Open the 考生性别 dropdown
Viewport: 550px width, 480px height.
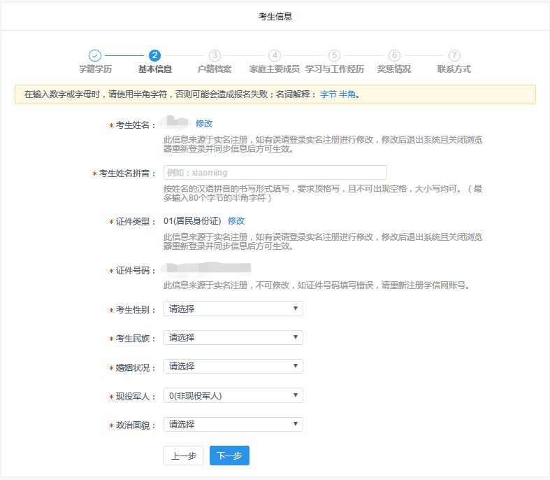[233, 309]
